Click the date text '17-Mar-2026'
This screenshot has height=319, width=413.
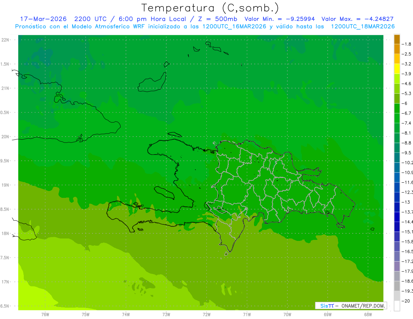coord(43,19)
